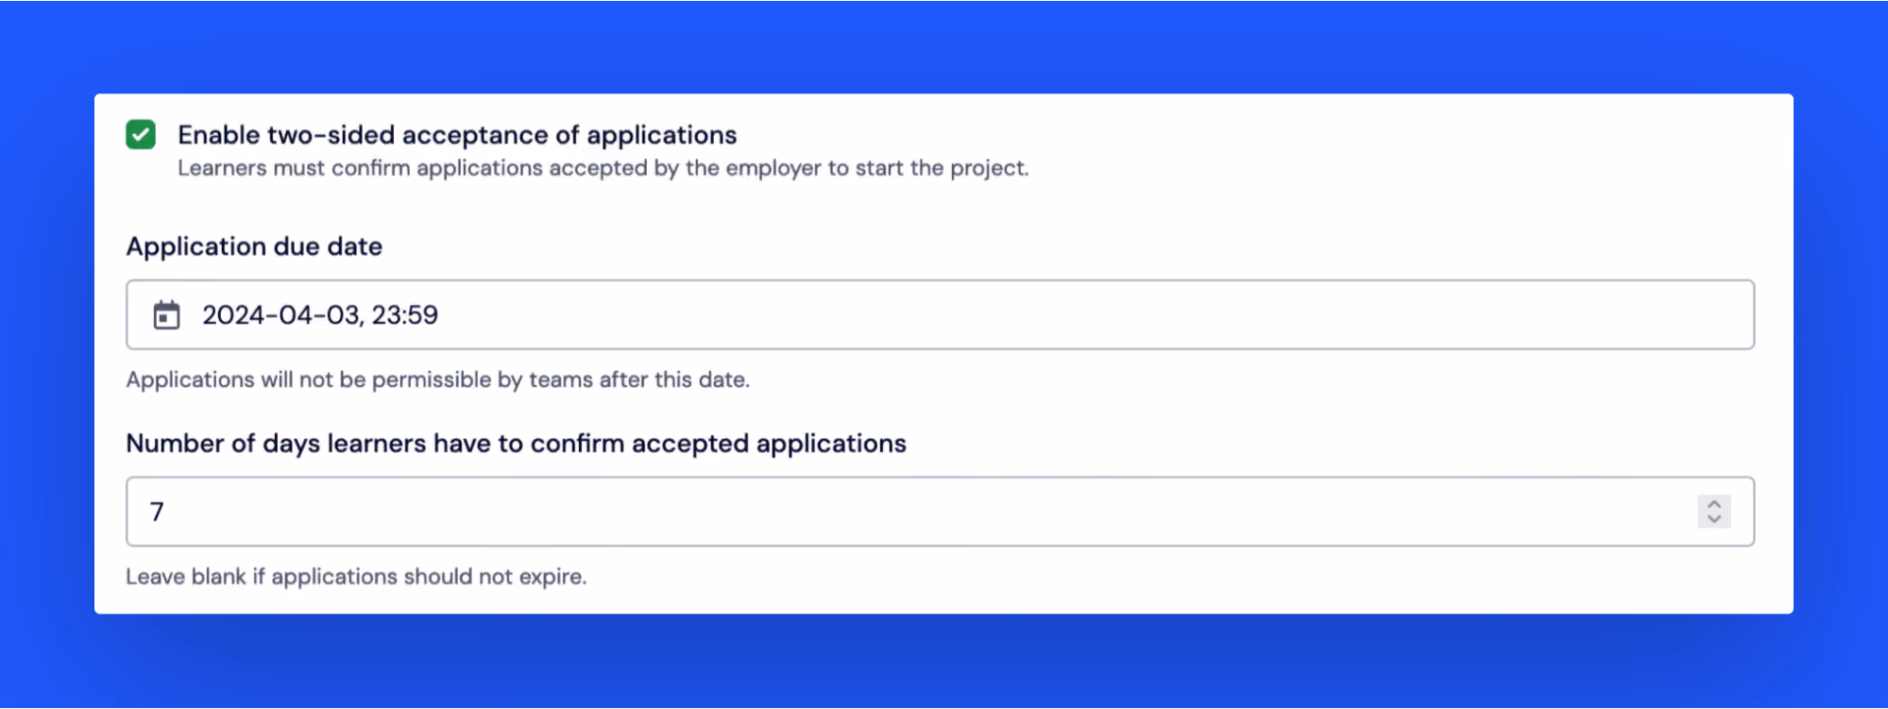
Task: Focus the Application due date field
Action: point(941,315)
